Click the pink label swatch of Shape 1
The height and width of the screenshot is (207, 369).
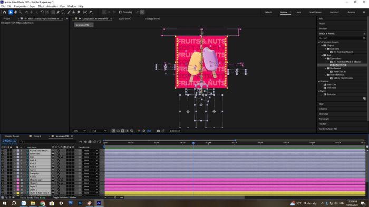[x=18, y=183]
